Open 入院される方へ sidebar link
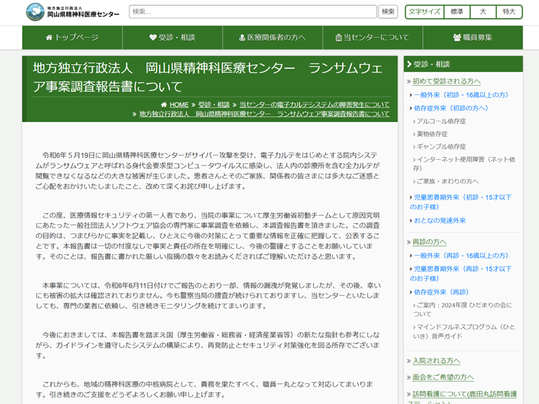 pyautogui.click(x=436, y=361)
